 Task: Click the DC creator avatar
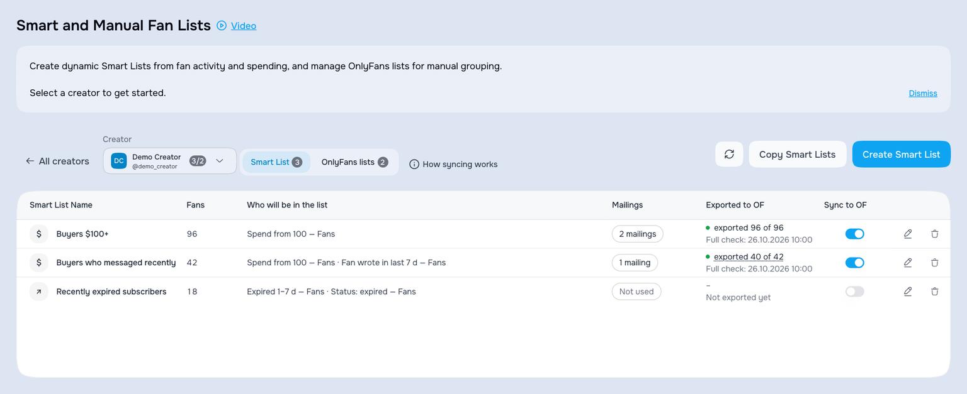[x=119, y=161]
